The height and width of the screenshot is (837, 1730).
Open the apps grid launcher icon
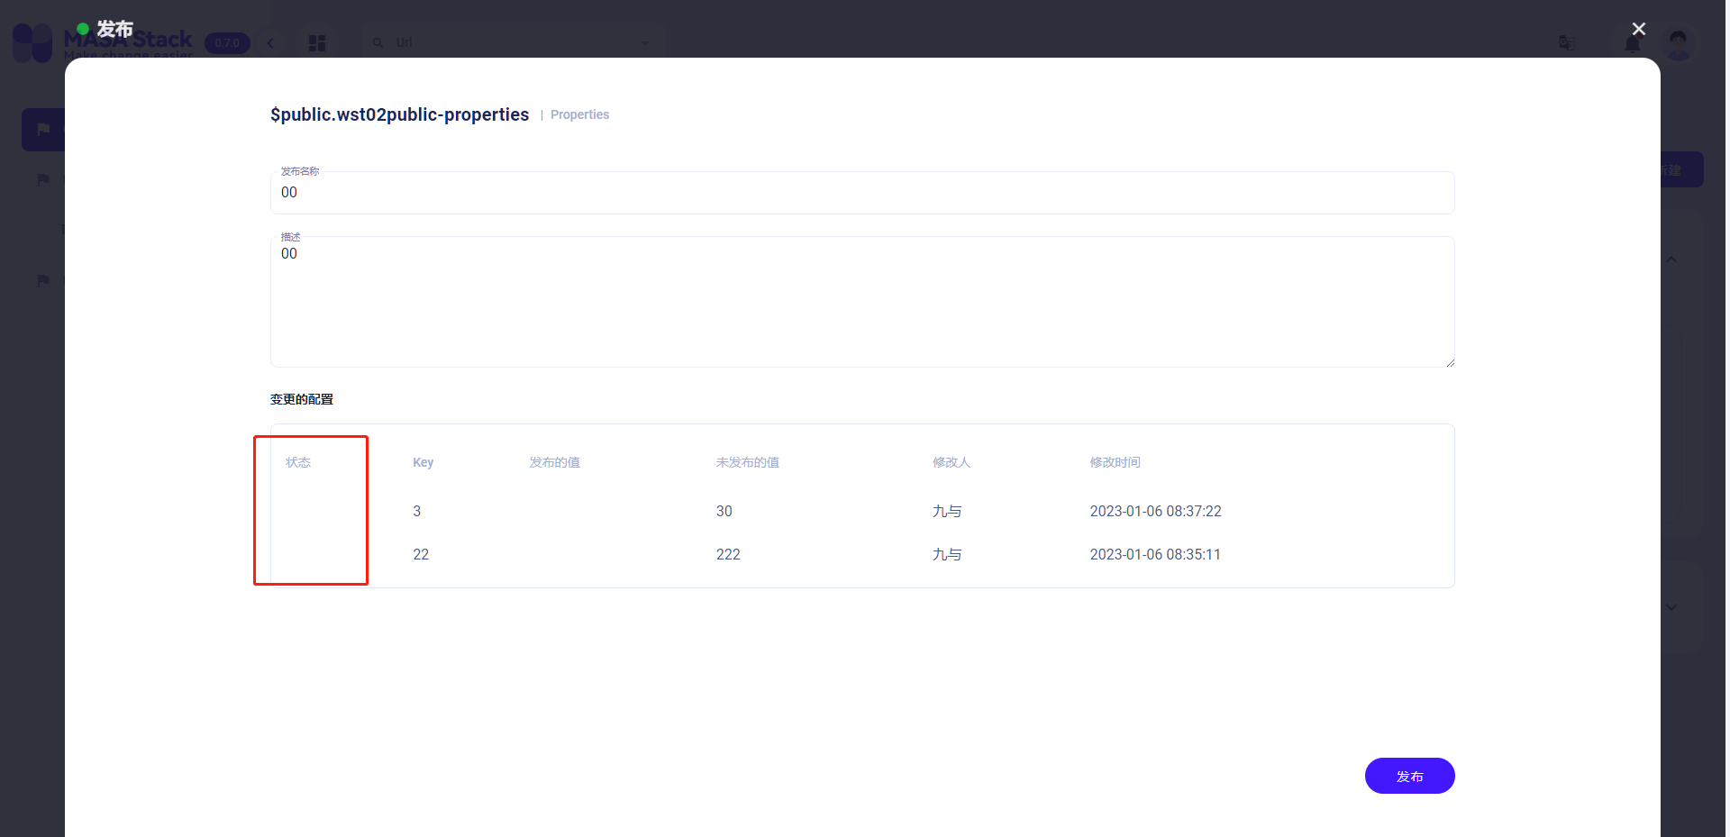(x=317, y=42)
